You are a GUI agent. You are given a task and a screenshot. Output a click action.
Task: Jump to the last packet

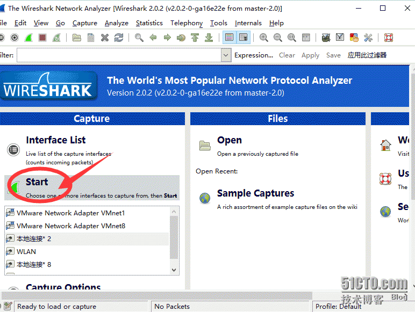(x=209, y=38)
